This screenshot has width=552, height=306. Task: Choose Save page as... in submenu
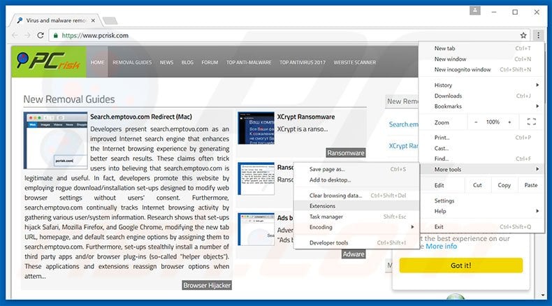[356, 169]
